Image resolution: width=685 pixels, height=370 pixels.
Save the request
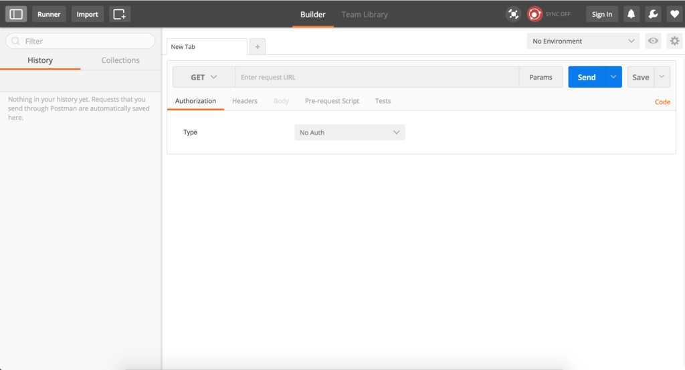(641, 77)
